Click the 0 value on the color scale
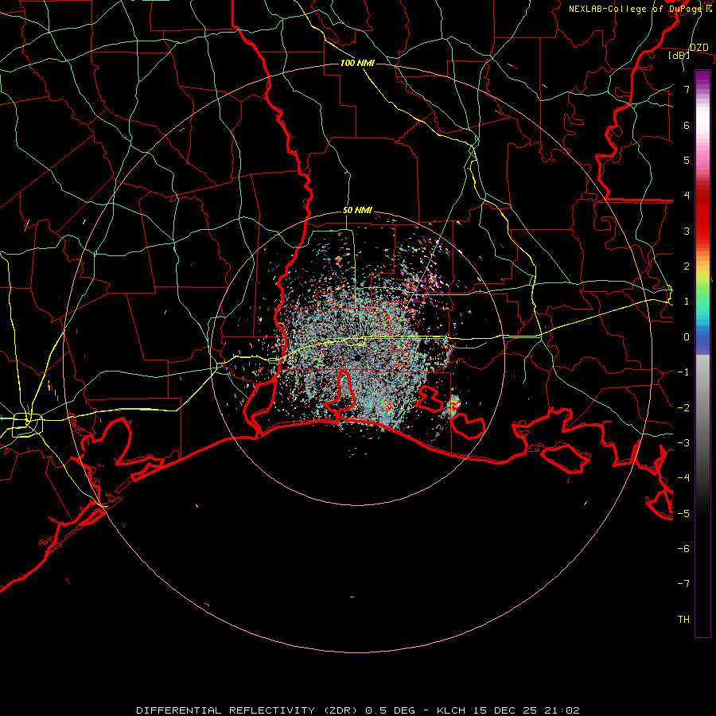The height and width of the screenshot is (716, 716). coord(687,337)
